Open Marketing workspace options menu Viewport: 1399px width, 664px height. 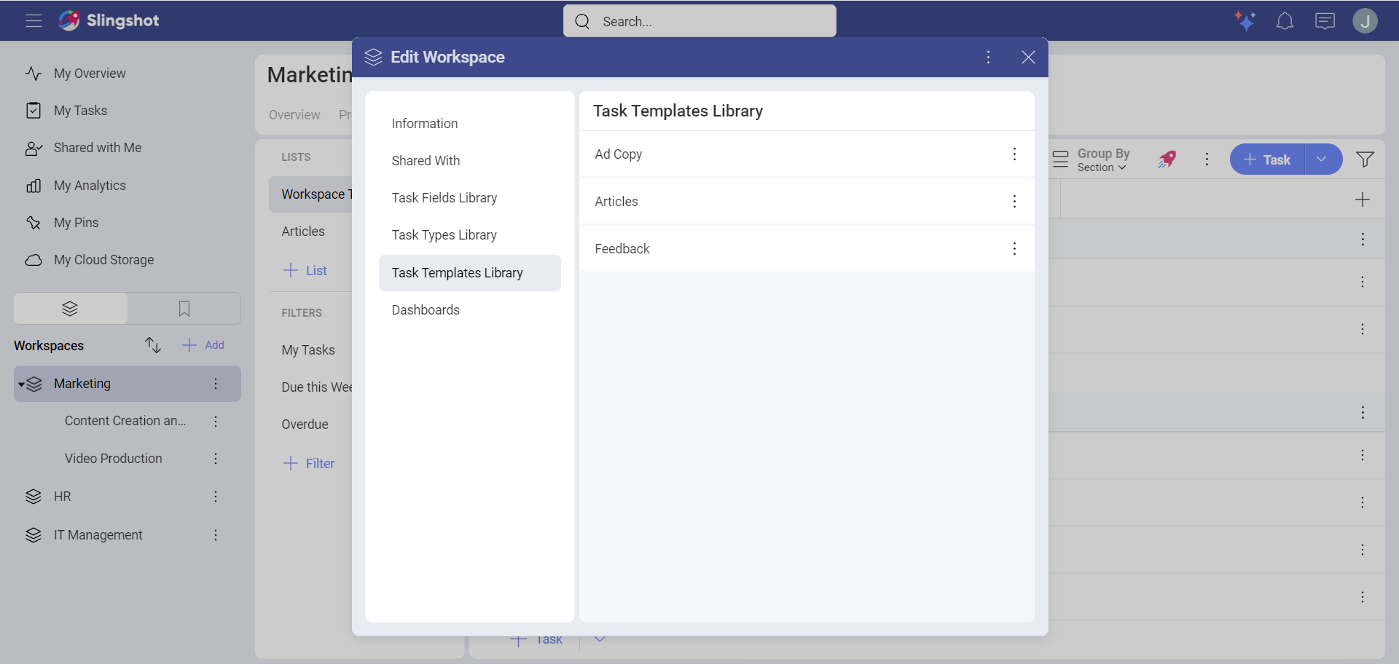click(x=216, y=384)
